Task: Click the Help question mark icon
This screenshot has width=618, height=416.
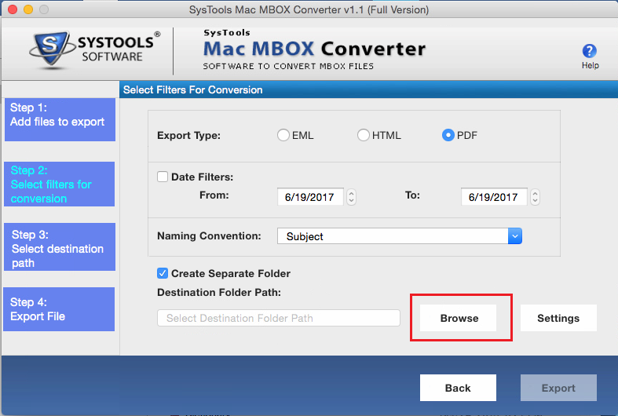Action: 590,52
